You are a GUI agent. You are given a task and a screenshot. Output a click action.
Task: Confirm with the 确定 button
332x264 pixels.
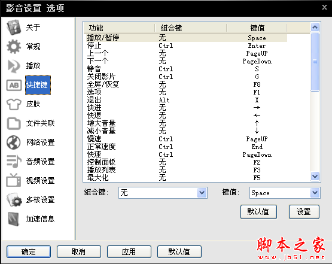click(x=29, y=251)
